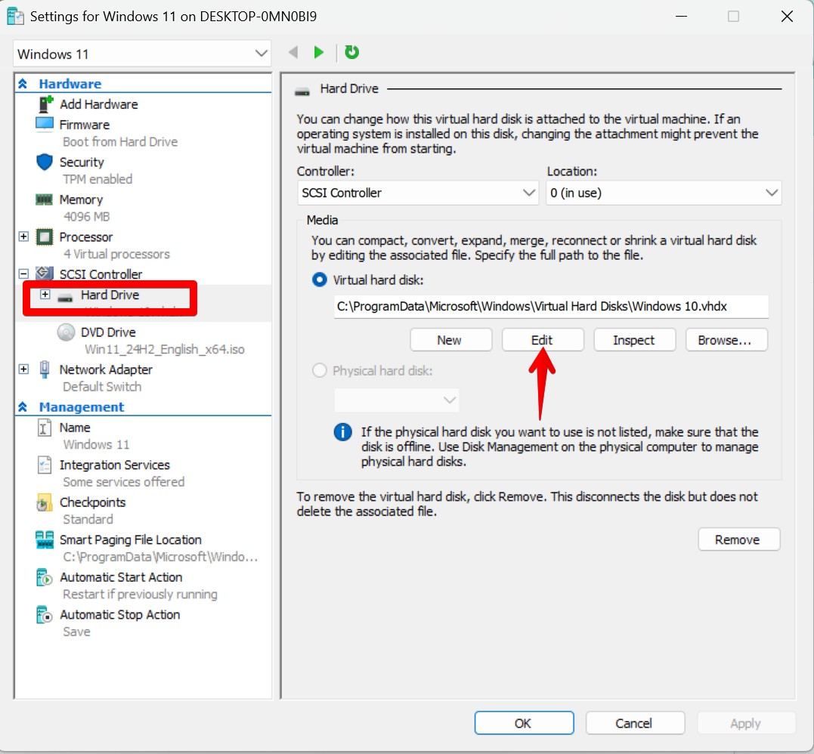The image size is (814, 754).
Task: Click the green refresh toolbar icon
Action: coord(352,52)
